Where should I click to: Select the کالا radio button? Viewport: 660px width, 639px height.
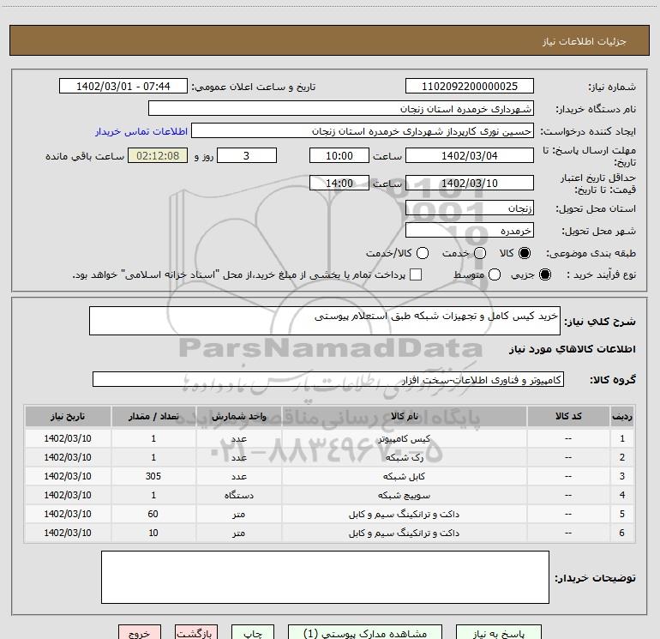click(525, 253)
